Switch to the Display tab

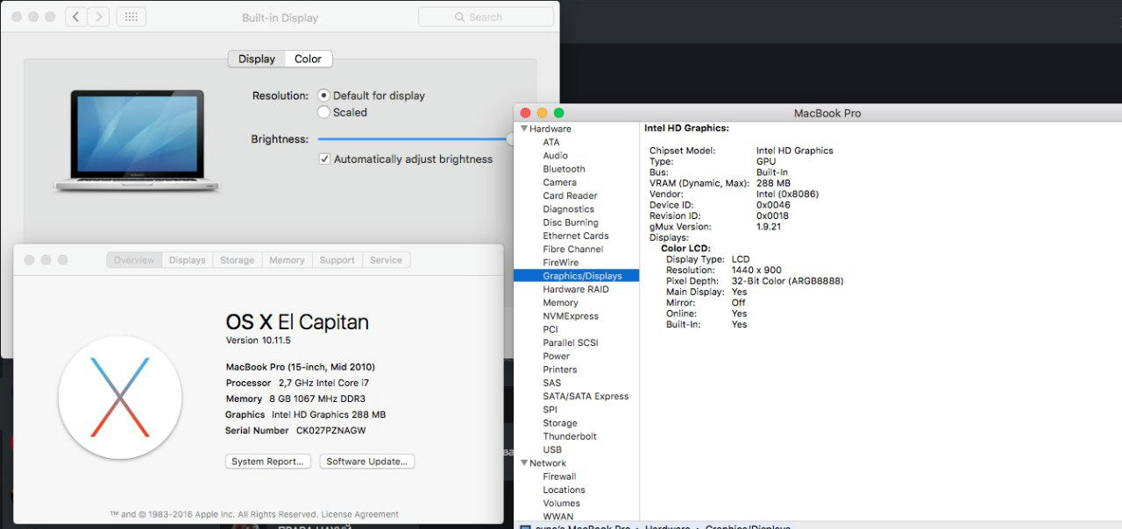point(257,59)
